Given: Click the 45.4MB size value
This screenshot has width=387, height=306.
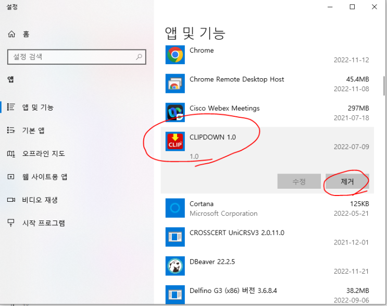Looking at the screenshot, I should pyautogui.click(x=357, y=79).
